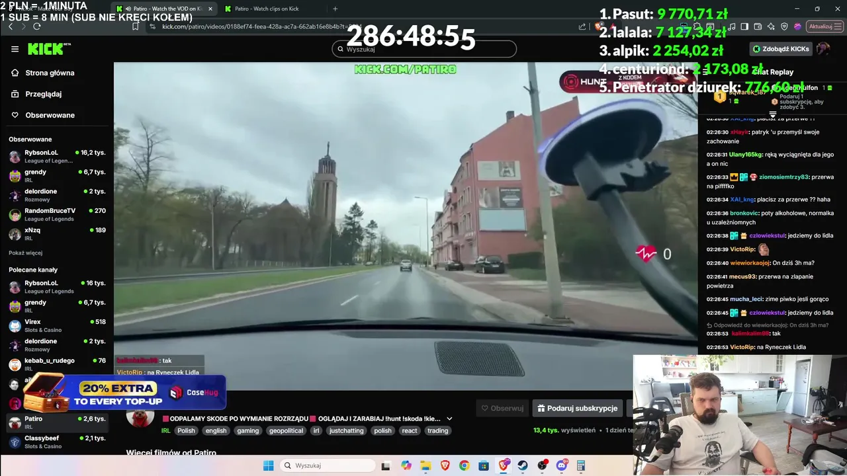Open File Explorer from taskbar
The image size is (847, 476).
point(425,465)
